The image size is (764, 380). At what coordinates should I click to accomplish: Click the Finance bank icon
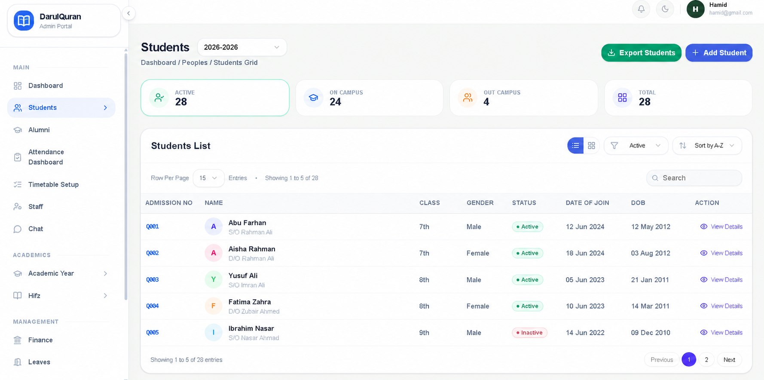coord(18,340)
